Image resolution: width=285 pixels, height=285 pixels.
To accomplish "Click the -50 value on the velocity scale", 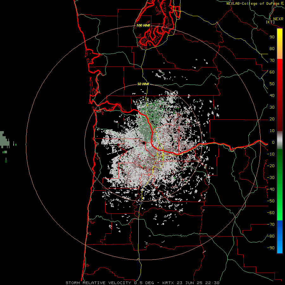I will pyautogui.click(x=271, y=201).
